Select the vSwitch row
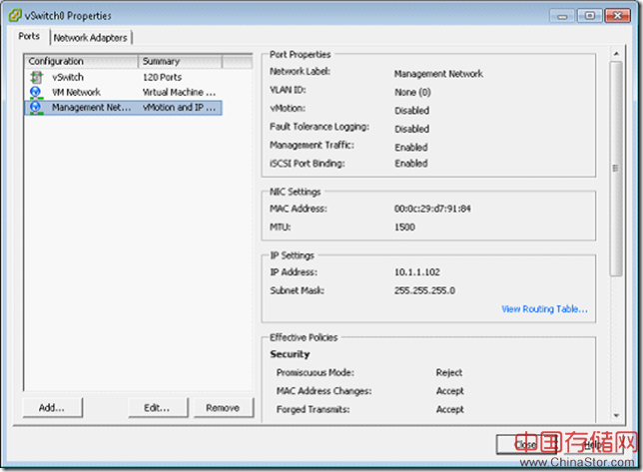This screenshot has height=472, width=643. (x=123, y=77)
